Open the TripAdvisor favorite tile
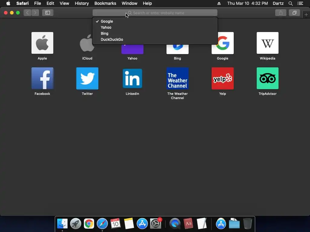The image size is (310, 232). [268, 78]
